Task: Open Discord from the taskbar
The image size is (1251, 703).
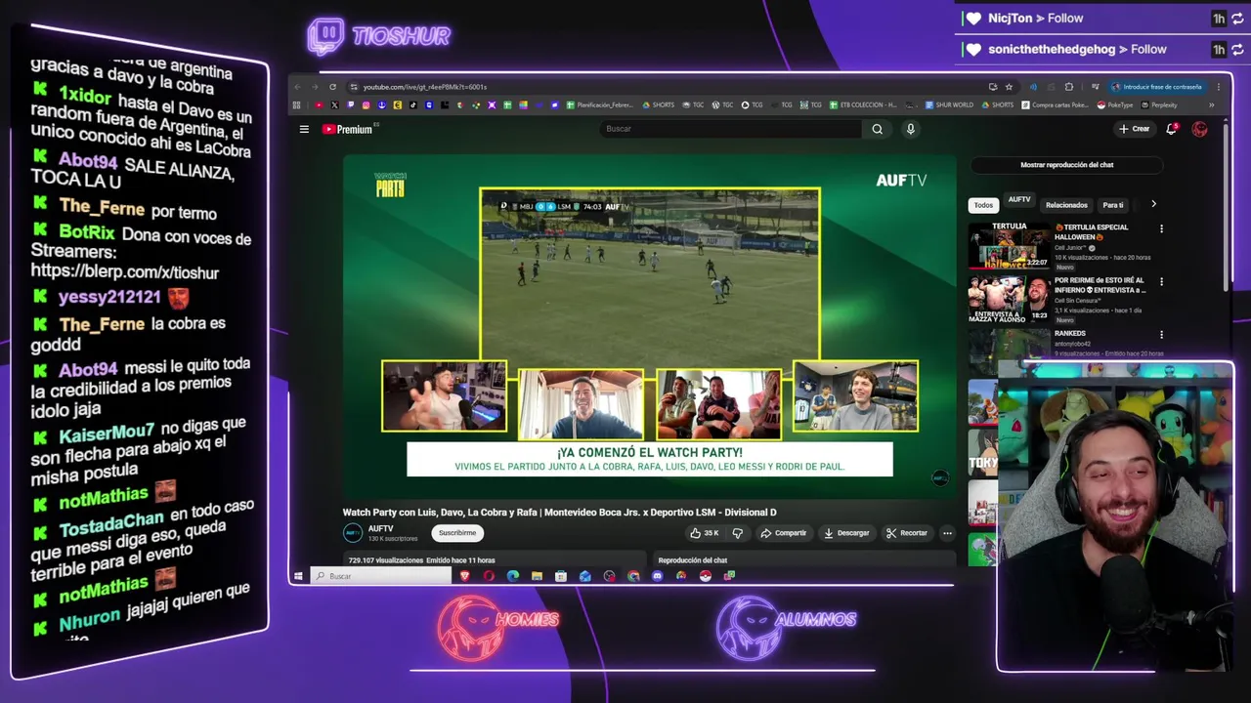Action: pos(657,576)
